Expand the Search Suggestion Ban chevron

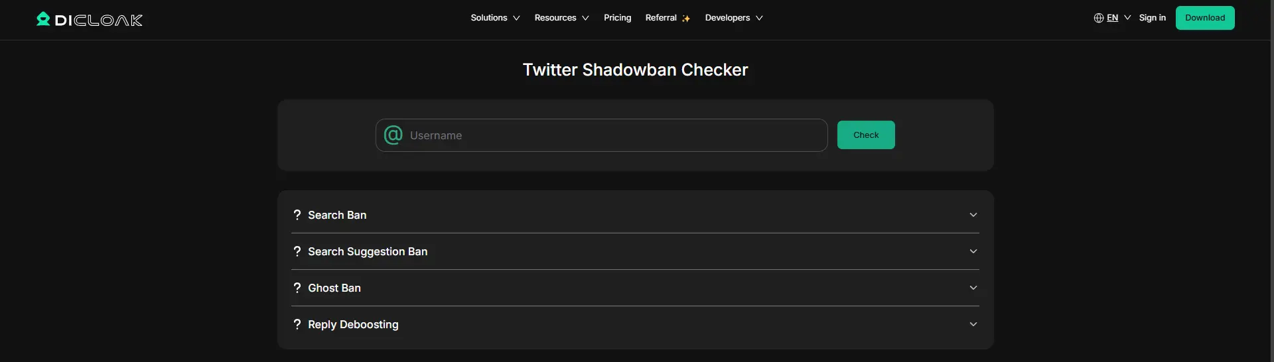(973, 251)
